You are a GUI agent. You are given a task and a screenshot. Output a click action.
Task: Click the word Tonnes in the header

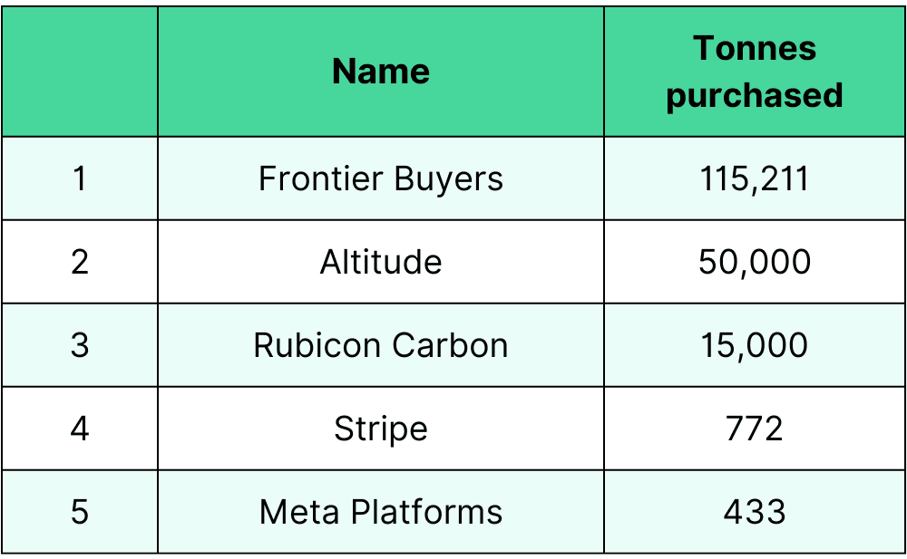(755, 48)
